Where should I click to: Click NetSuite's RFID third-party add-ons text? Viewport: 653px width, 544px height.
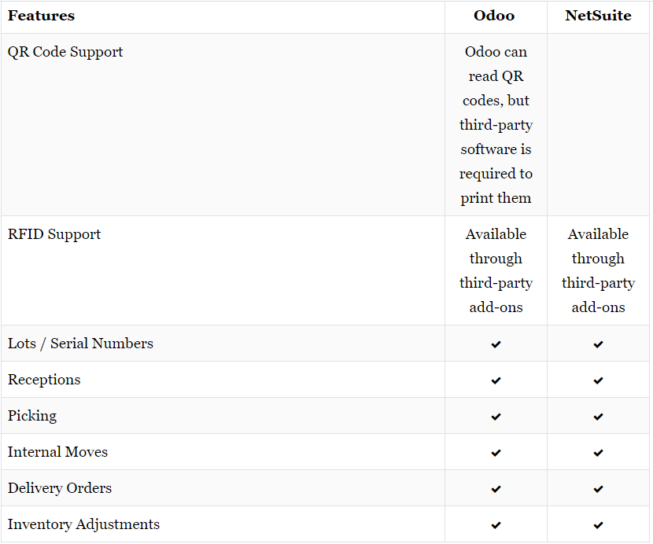(x=599, y=270)
